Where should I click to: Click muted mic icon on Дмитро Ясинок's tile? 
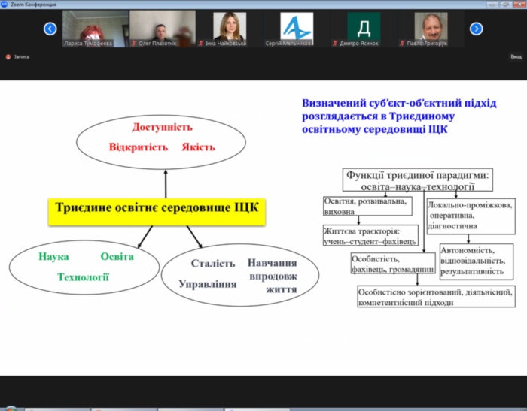coord(335,44)
